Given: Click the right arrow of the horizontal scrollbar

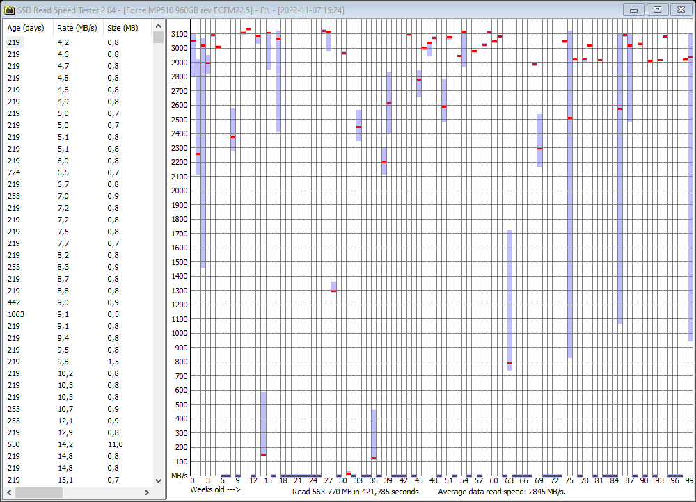Looking at the screenshot, I should pyautogui.click(x=145, y=494).
